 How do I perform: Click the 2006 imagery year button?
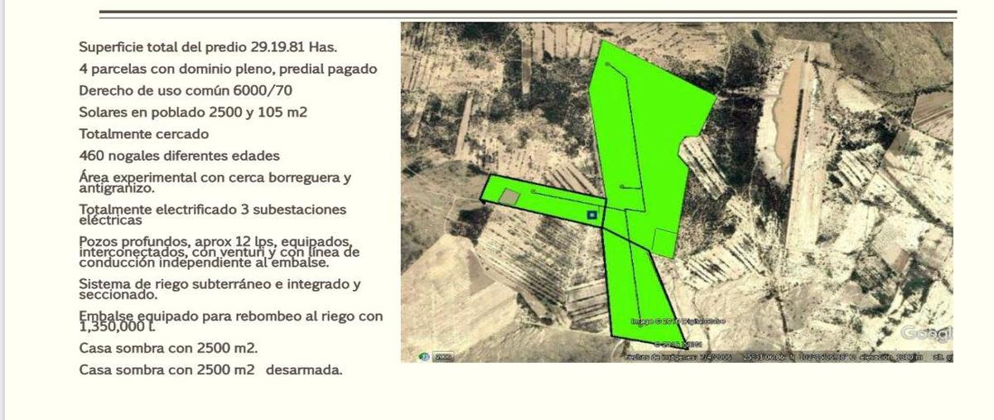[443, 357]
